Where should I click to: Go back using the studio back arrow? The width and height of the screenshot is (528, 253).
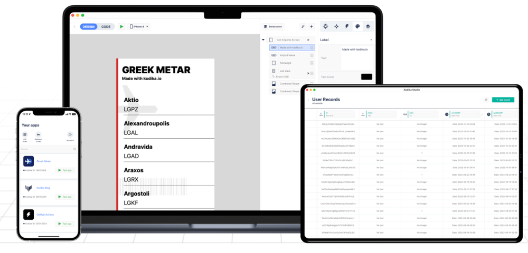[74, 26]
